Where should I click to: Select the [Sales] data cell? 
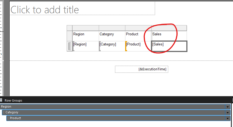[169, 46]
